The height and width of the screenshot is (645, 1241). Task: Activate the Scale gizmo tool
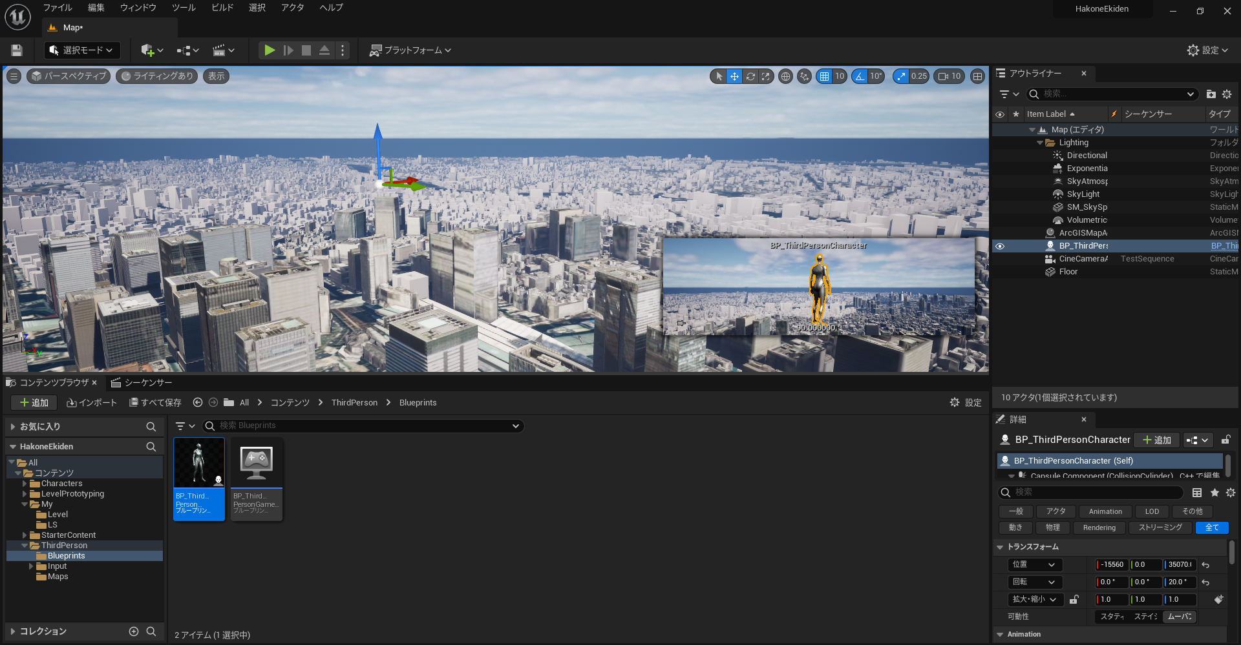coord(766,76)
